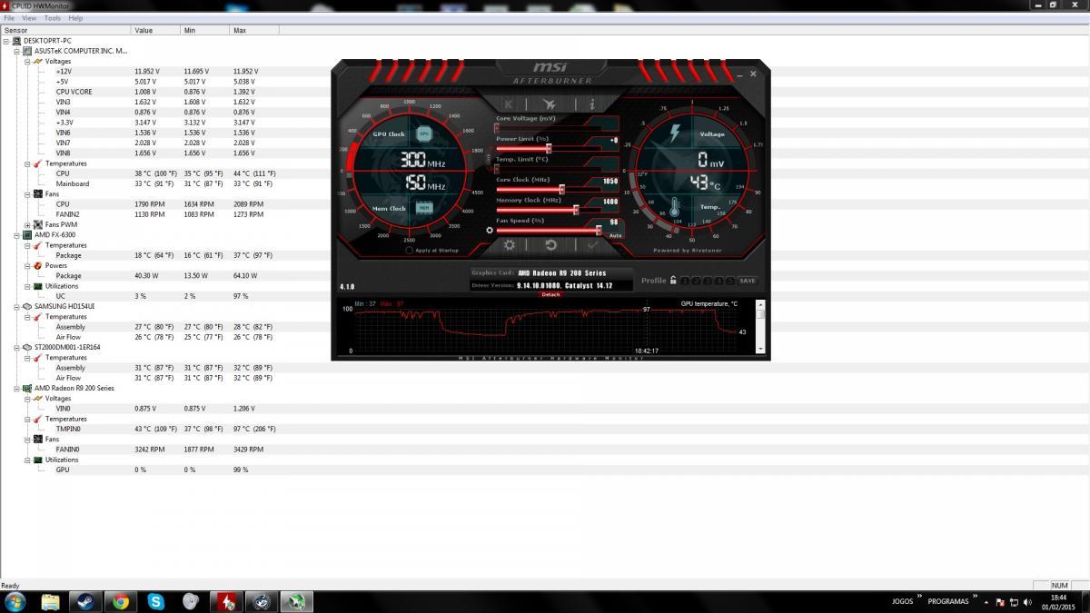
Task: Expand the Fans PWM node
Action: point(27,224)
